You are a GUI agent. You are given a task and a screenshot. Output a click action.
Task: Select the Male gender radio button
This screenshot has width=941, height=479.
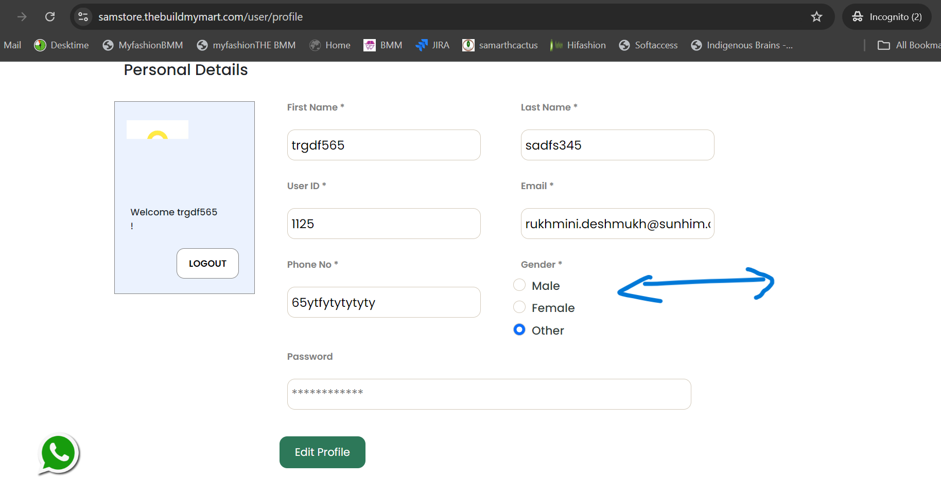click(519, 285)
